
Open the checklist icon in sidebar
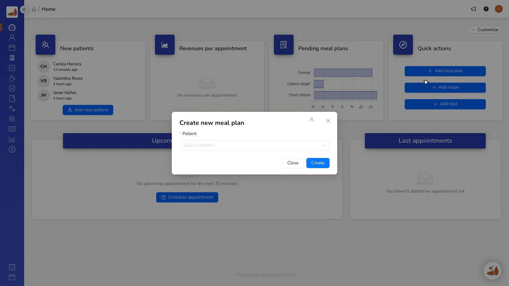12,68
